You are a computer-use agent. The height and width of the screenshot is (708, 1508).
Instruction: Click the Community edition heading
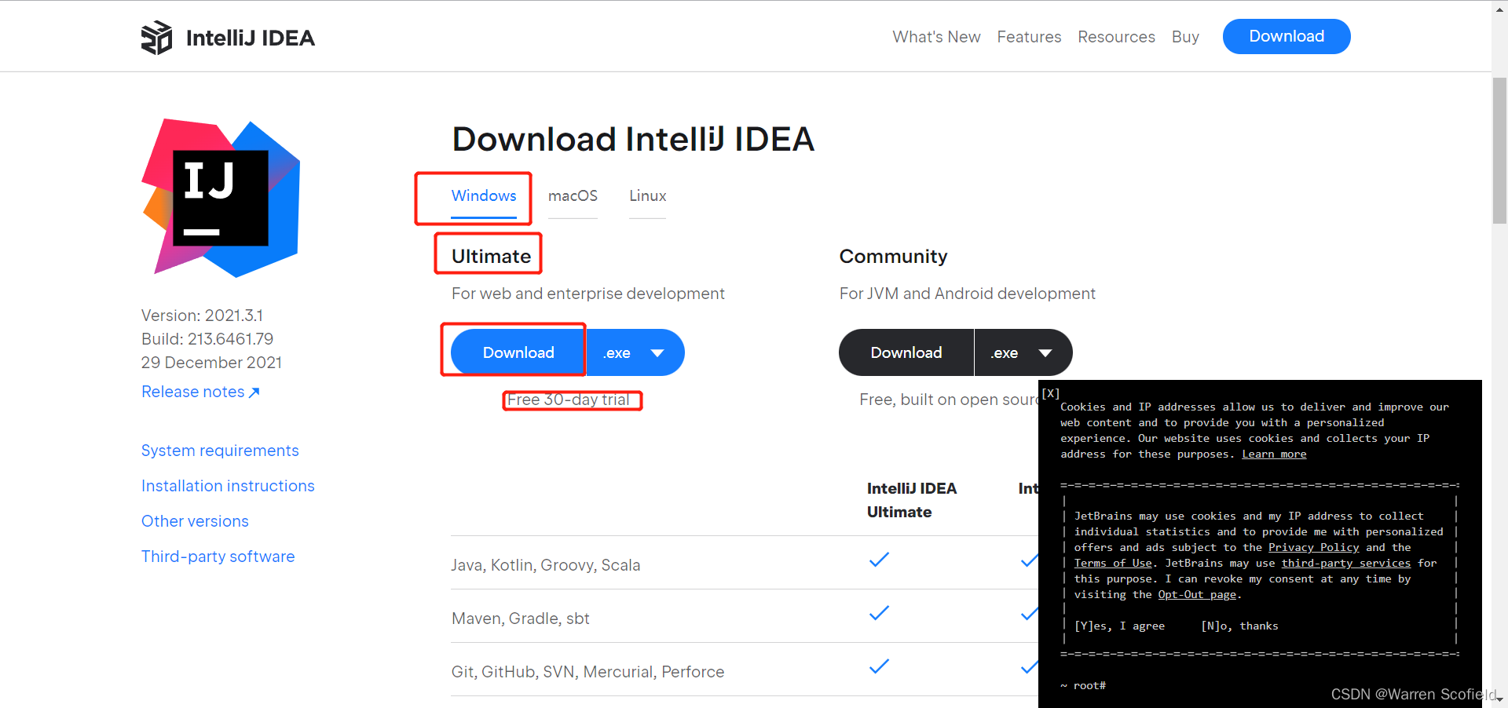[893, 257]
